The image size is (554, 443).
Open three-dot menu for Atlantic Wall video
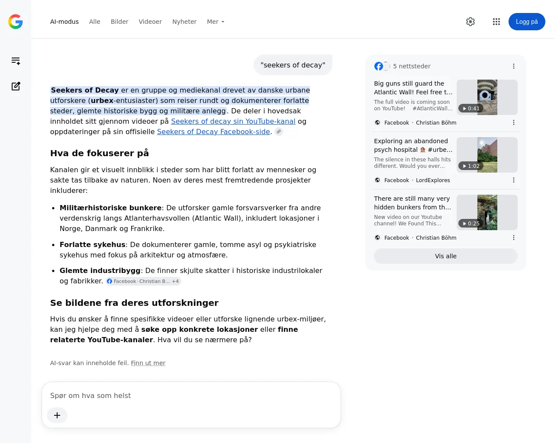[514, 122]
